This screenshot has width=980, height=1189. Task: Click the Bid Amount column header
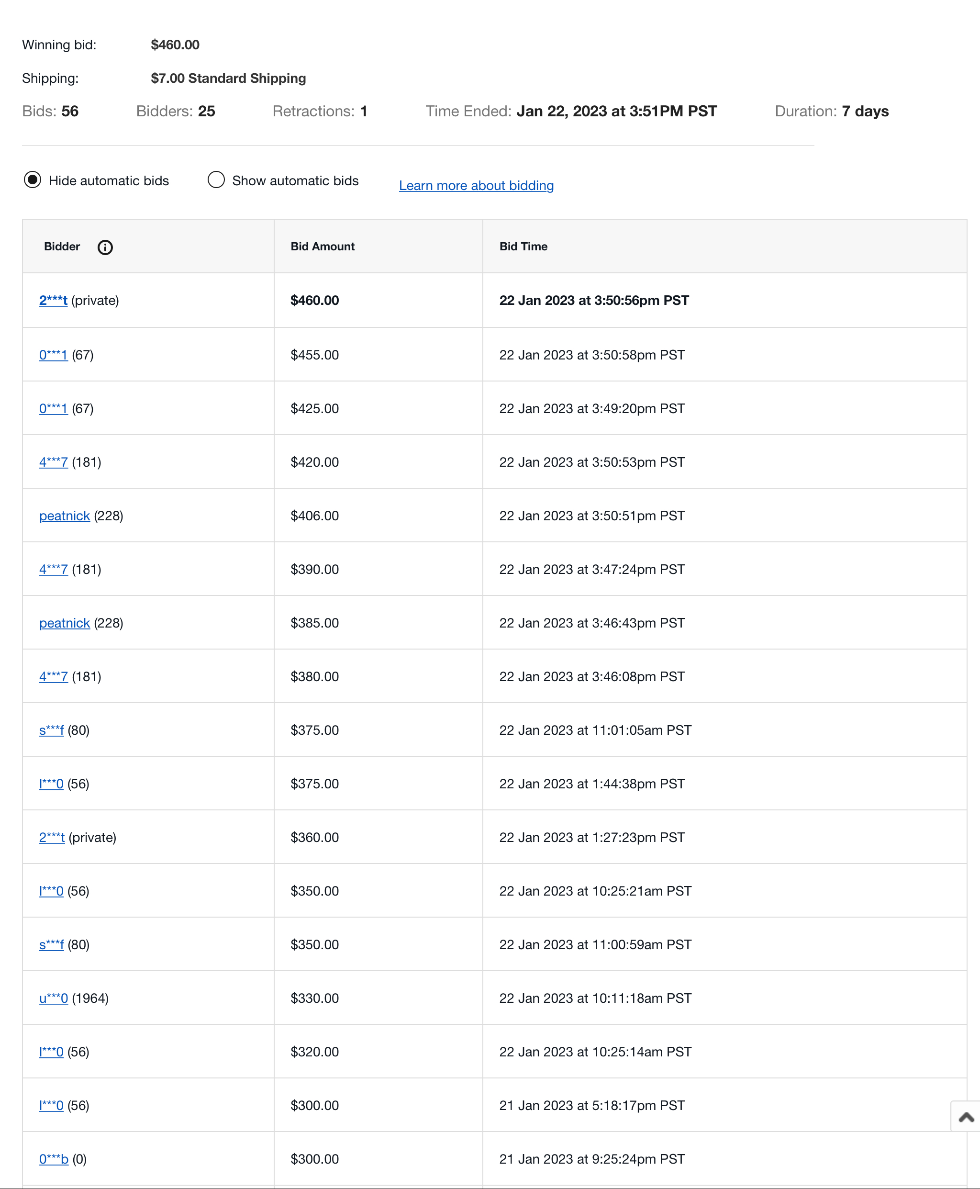(323, 246)
